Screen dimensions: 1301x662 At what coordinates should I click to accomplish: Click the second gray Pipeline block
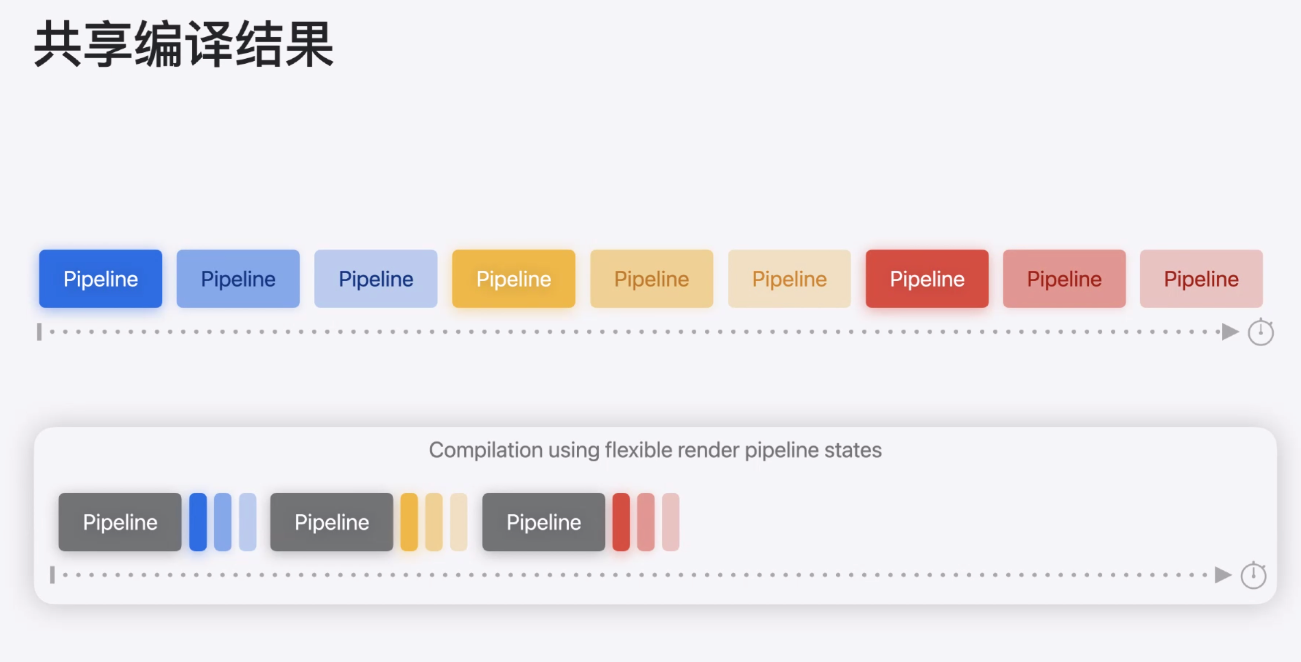pos(332,522)
